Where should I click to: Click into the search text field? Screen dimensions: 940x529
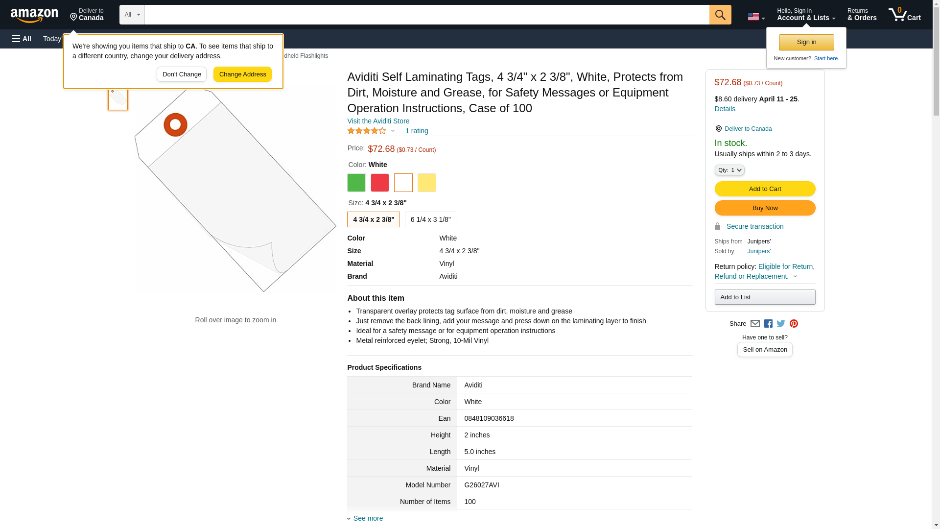[427, 15]
